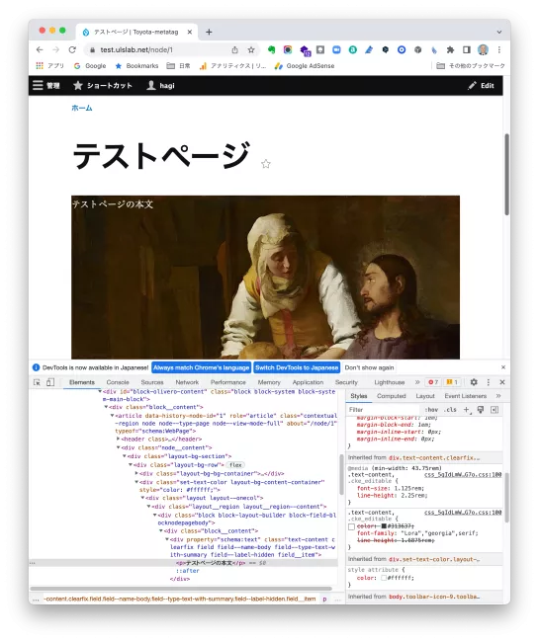Open the Zoom extension icon
The height and width of the screenshot is (642, 539).
click(336, 50)
